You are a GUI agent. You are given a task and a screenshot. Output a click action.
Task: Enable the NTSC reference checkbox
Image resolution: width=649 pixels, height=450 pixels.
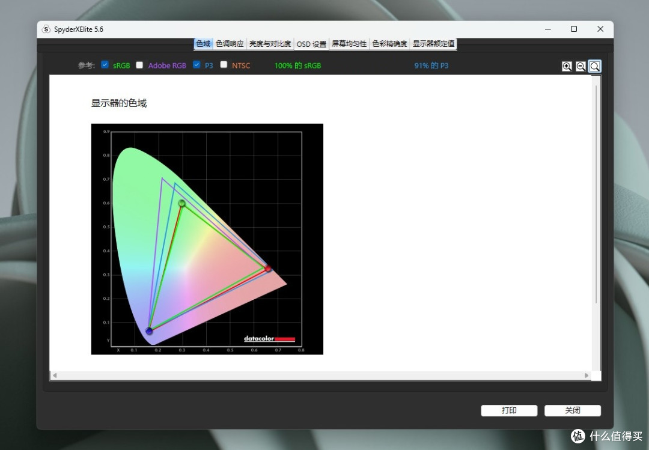pyautogui.click(x=224, y=64)
